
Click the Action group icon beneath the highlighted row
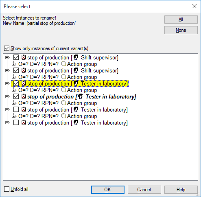(63, 90)
